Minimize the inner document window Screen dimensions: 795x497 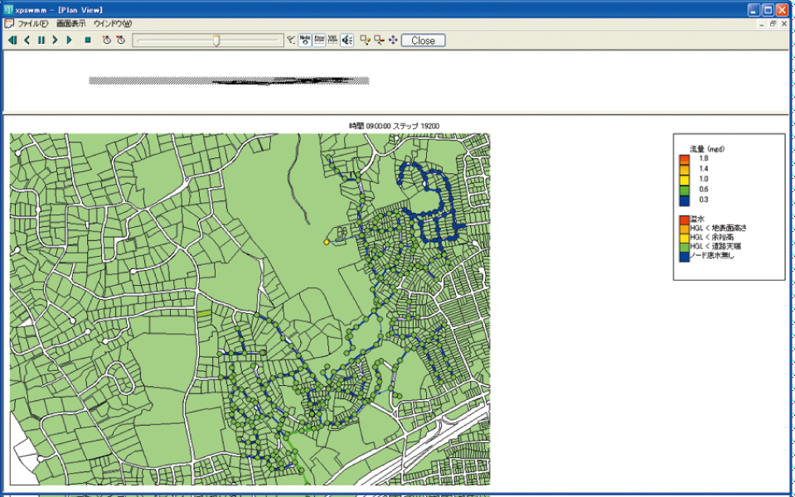click(x=762, y=24)
